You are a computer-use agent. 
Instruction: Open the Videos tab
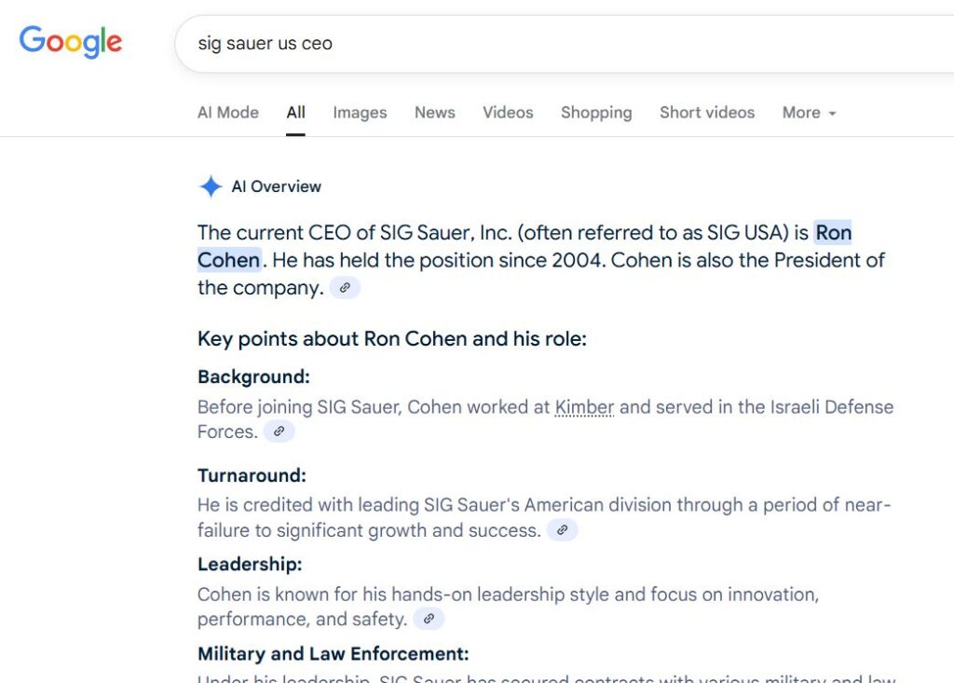(508, 113)
